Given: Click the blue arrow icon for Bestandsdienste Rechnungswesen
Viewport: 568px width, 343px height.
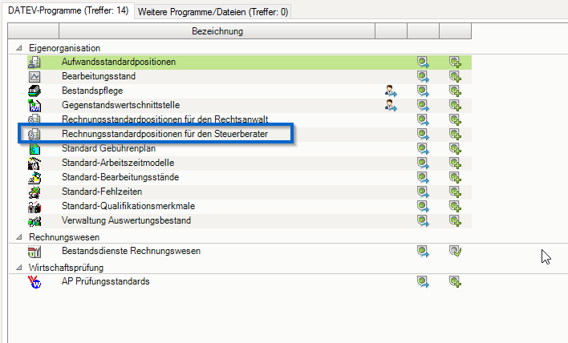Looking at the screenshot, I should tap(423, 251).
